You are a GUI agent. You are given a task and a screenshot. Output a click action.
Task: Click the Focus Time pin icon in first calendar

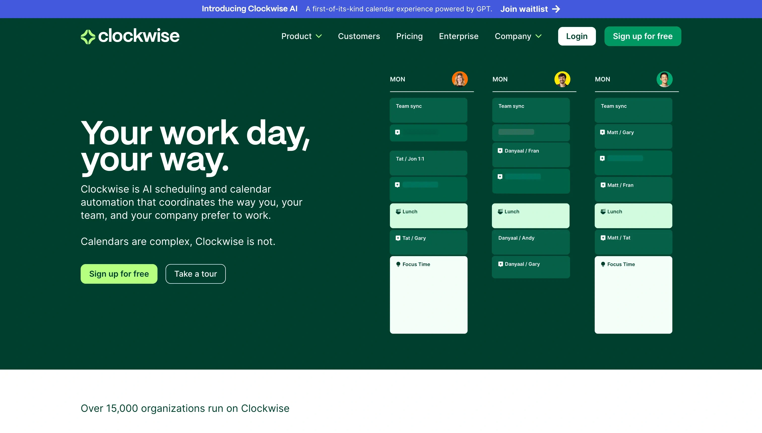coord(398,264)
